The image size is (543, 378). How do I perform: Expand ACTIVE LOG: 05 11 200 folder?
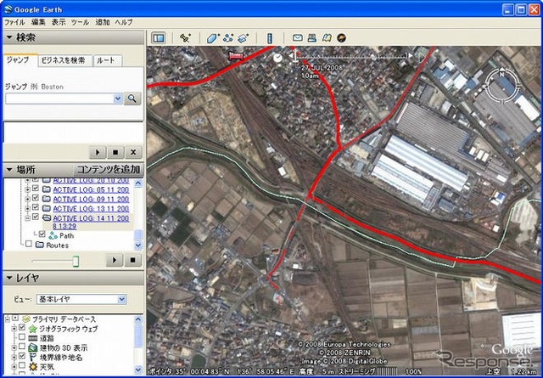click(28, 189)
